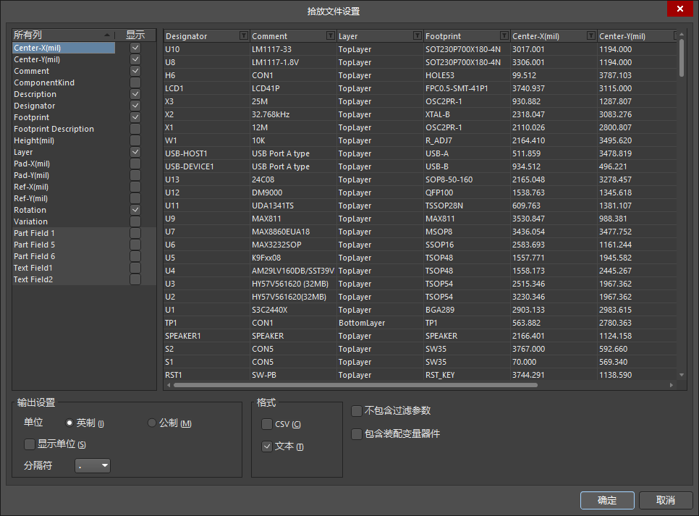Click the 确定 confirm button
This screenshot has height=516, width=699.
pos(607,500)
